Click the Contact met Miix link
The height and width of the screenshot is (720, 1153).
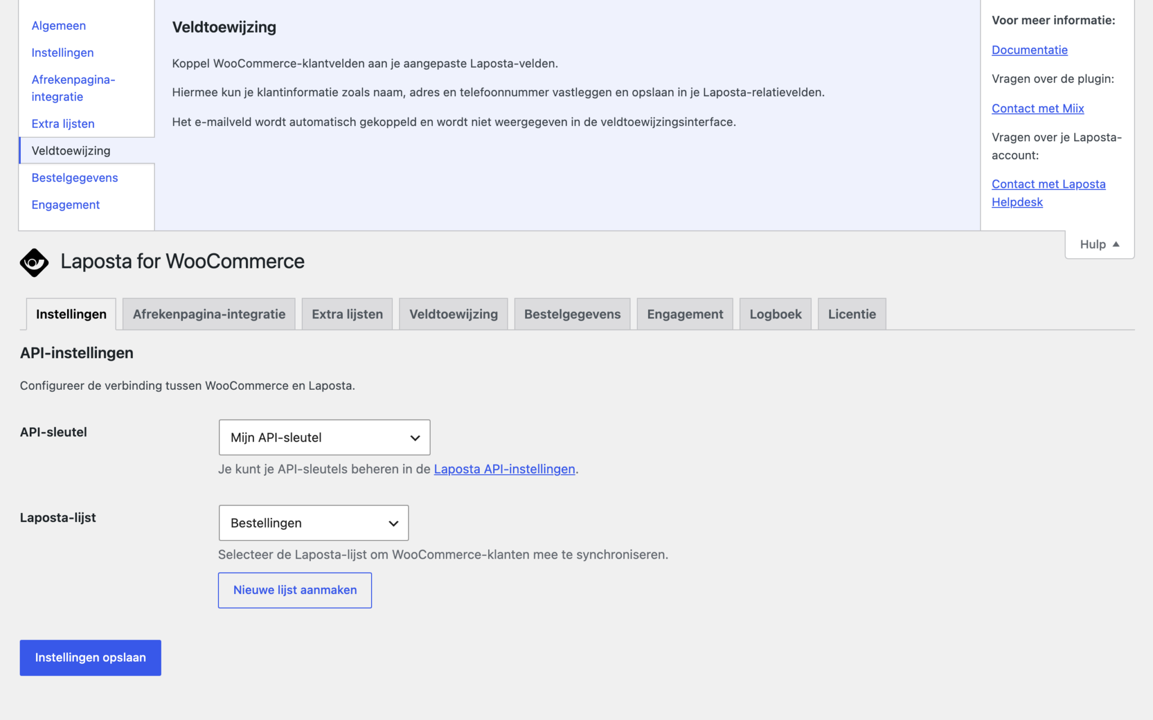tap(1038, 109)
